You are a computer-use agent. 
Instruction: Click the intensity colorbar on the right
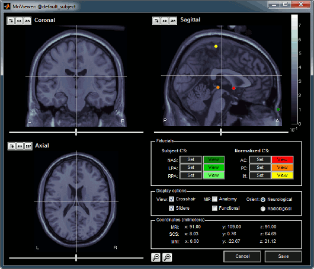[x=294, y=69]
